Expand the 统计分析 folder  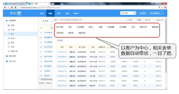click(7, 61)
